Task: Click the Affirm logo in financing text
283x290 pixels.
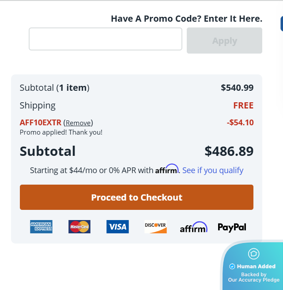Action: point(167,170)
